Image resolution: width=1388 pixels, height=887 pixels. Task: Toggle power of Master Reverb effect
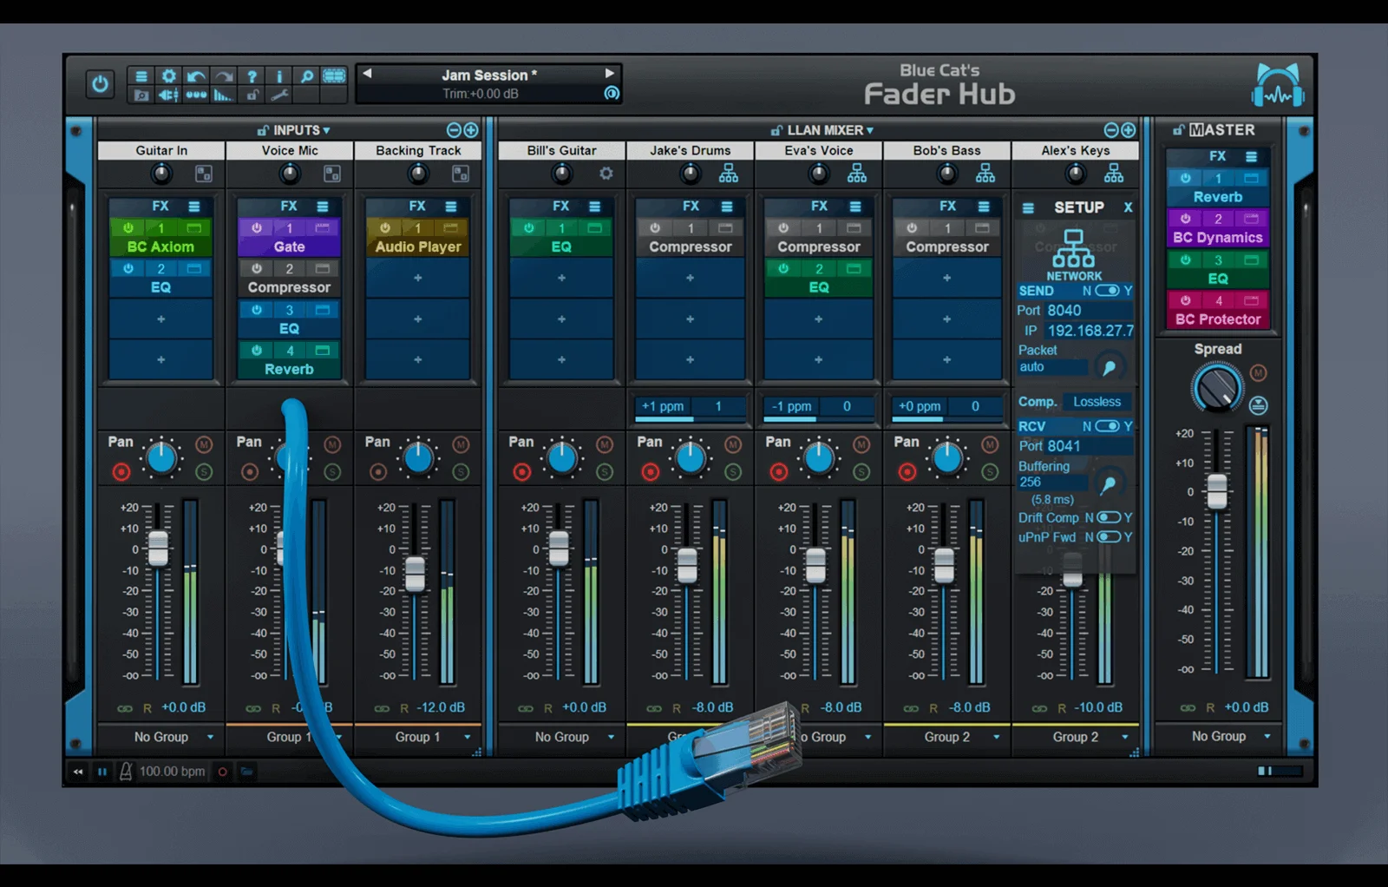(1185, 178)
